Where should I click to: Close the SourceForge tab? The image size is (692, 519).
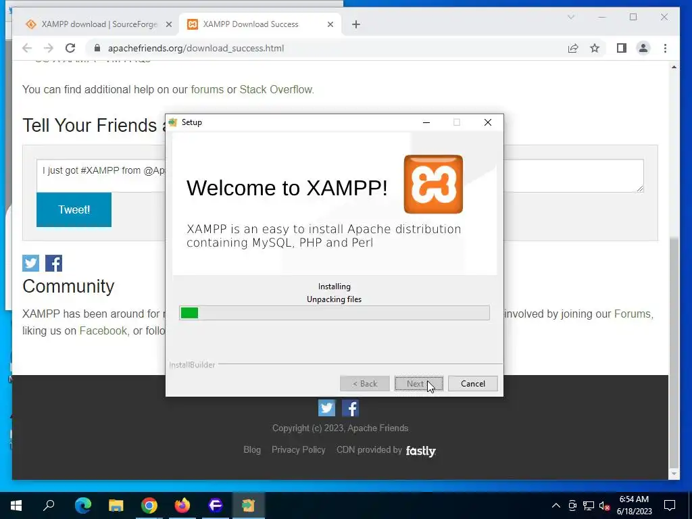[x=168, y=24]
